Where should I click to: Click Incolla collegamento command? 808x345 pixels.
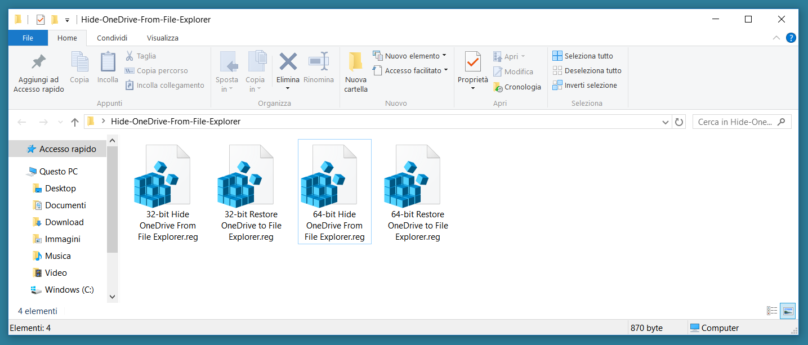[164, 86]
